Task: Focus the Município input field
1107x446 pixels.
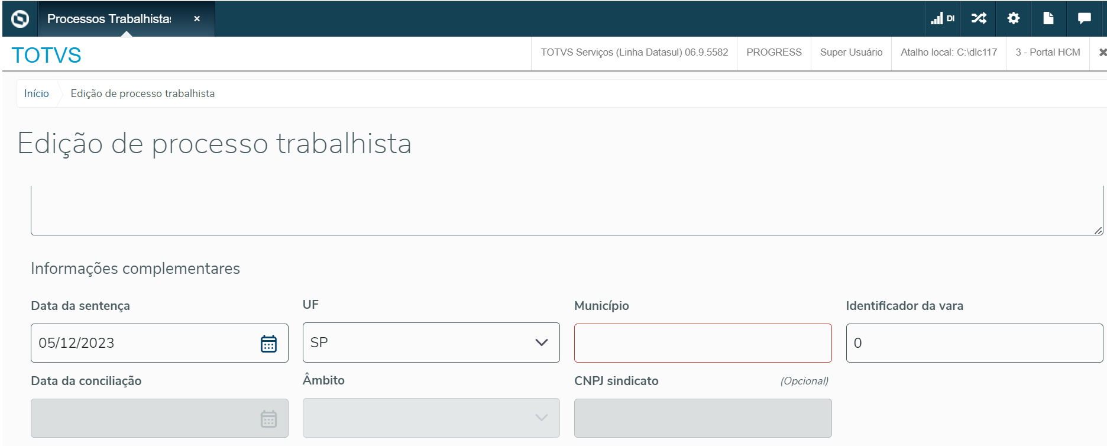Action: pyautogui.click(x=703, y=343)
